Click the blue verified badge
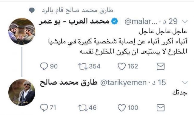Viewport: 194px width, 115px height. [x=114, y=21]
